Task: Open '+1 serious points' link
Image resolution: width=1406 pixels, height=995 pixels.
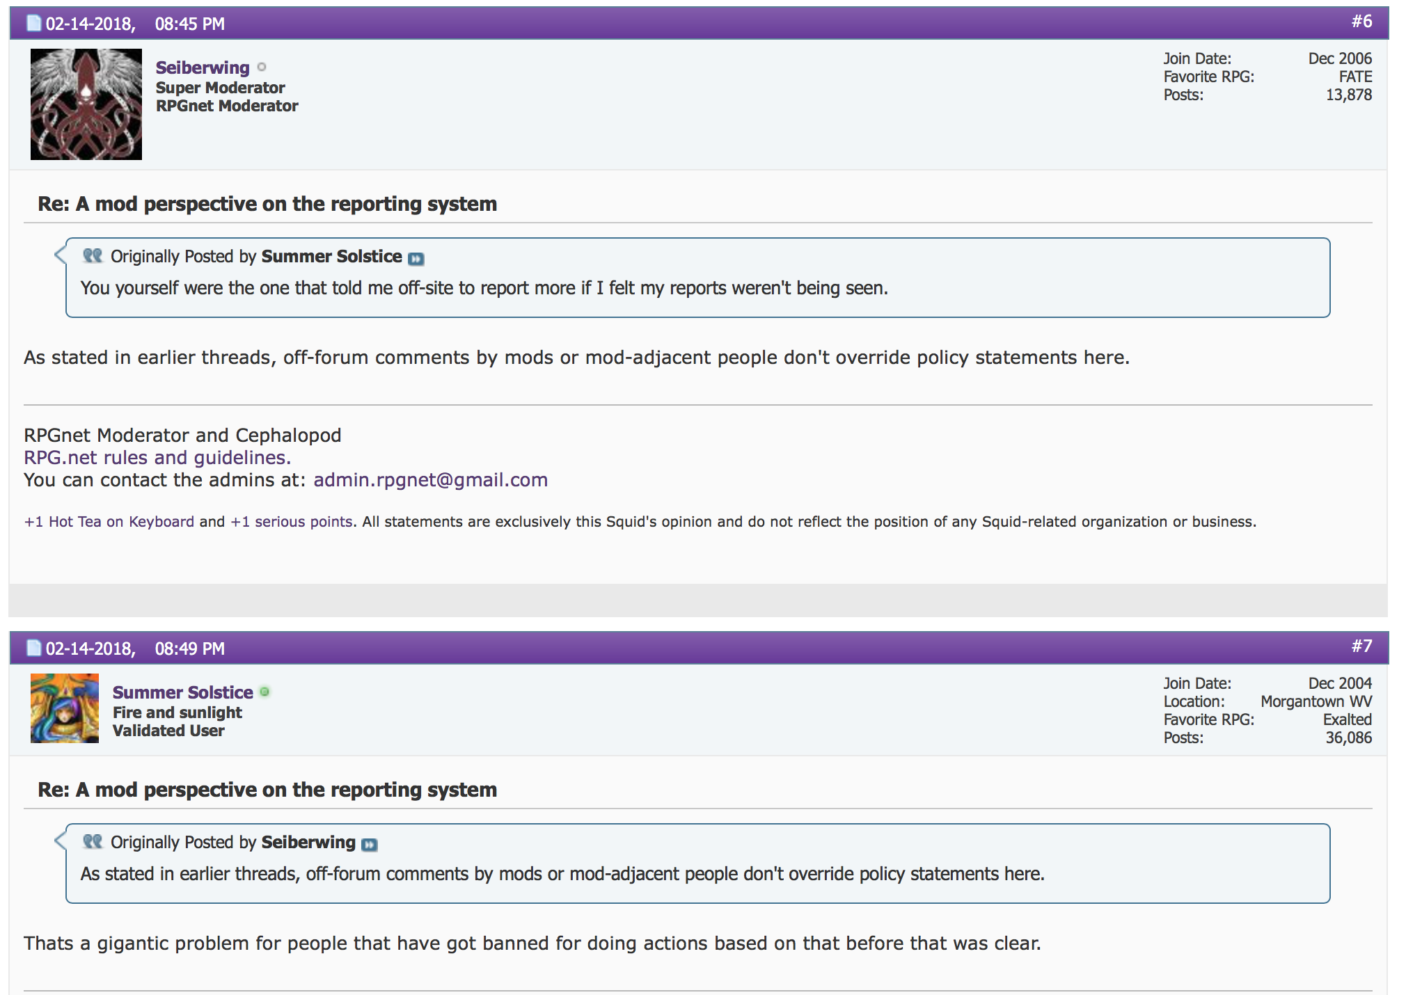Action: [292, 522]
